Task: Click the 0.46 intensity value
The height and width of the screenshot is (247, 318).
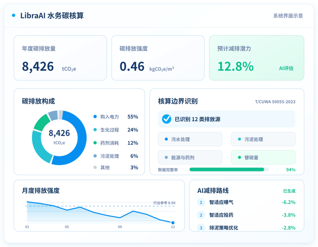Action: [x=132, y=66]
